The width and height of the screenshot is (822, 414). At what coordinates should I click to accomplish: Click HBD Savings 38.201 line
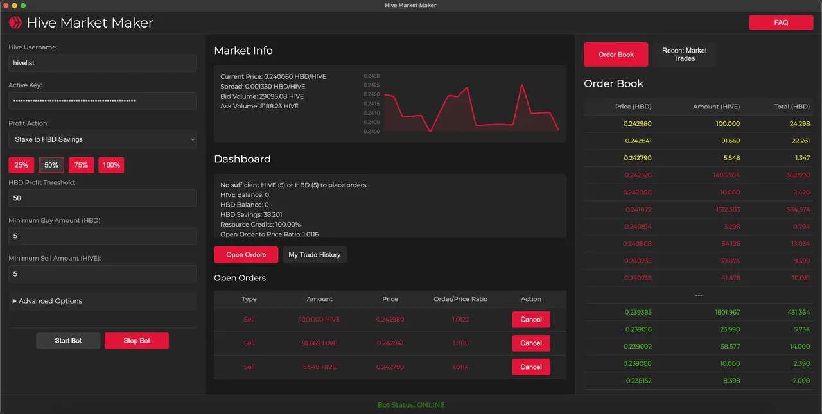tap(251, 215)
